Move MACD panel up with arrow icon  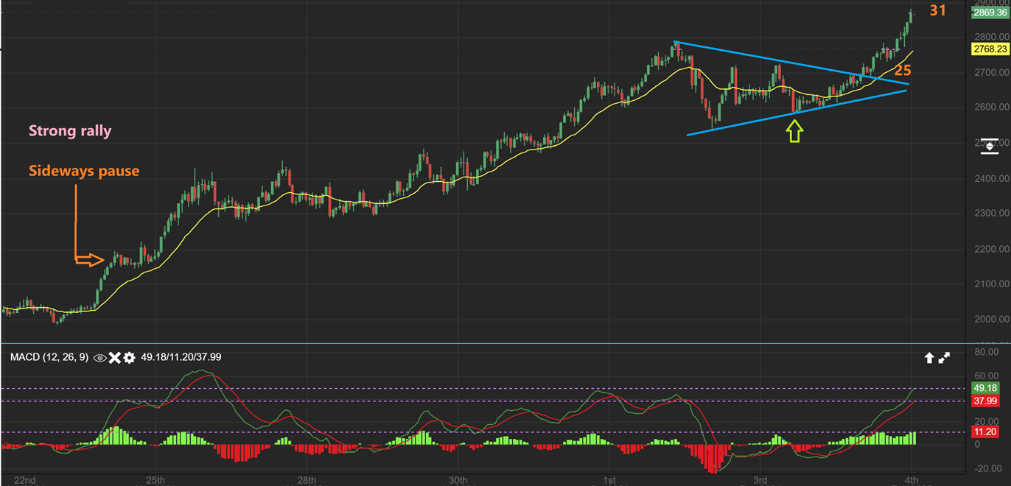click(929, 358)
